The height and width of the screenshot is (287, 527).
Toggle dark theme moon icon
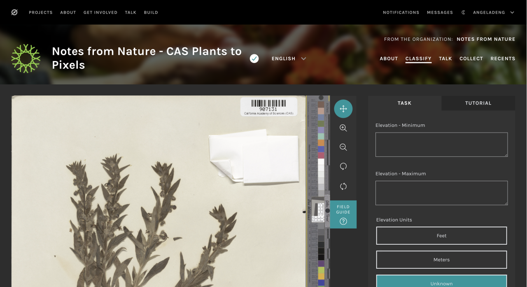pyautogui.click(x=463, y=12)
